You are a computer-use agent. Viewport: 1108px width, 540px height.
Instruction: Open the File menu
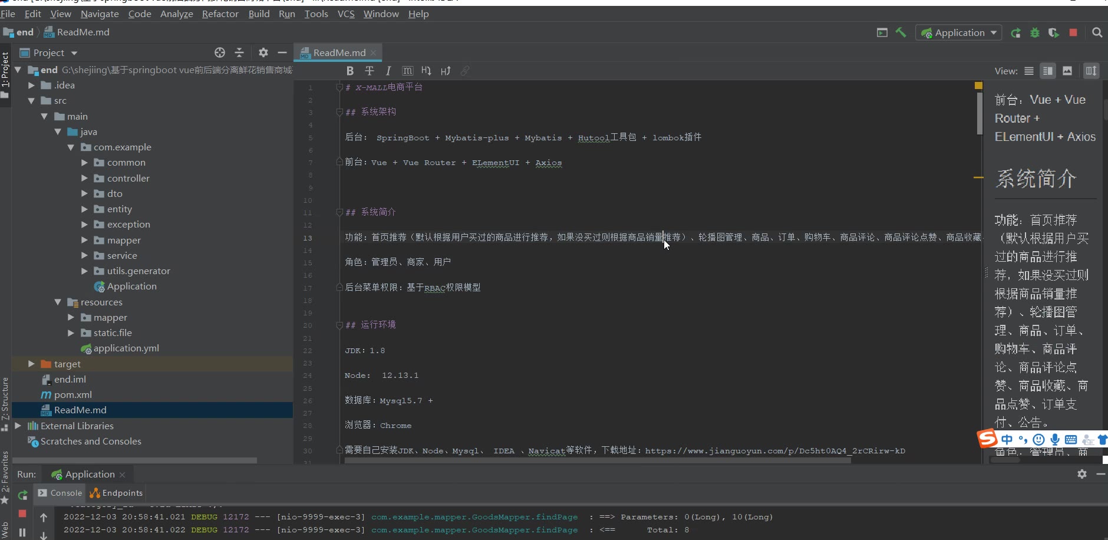(x=8, y=14)
